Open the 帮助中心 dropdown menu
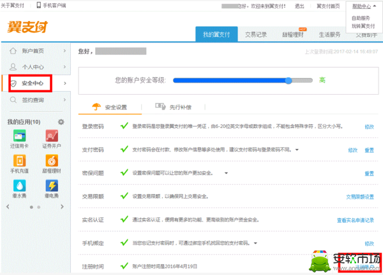The height and width of the screenshot is (275, 383). 361,6
